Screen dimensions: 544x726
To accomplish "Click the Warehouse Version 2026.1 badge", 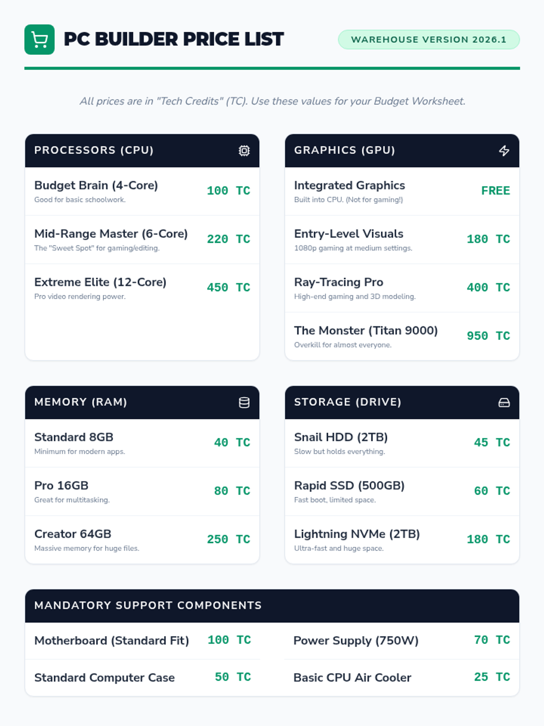I will 429,39.
